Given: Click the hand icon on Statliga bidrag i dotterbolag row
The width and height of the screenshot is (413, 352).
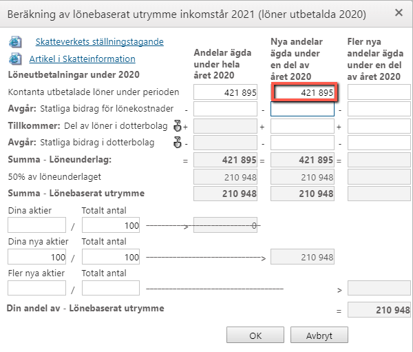Looking at the screenshot, I should [x=178, y=143].
